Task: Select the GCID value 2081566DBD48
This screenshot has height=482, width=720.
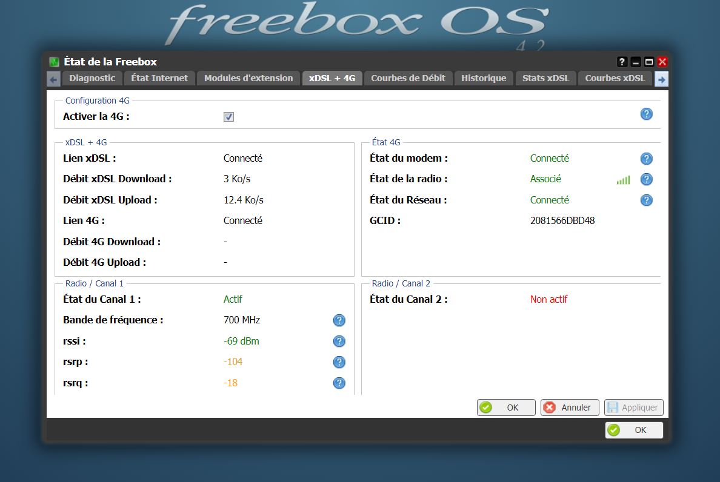Action: click(562, 220)
